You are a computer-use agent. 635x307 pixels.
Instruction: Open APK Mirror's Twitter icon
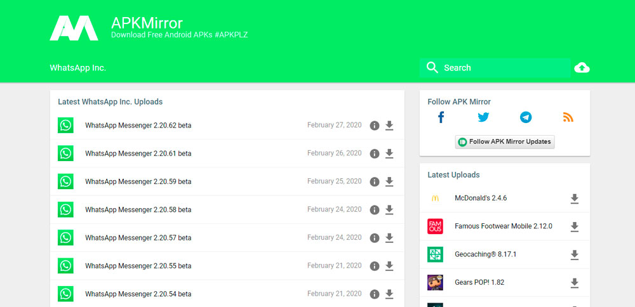483,118
